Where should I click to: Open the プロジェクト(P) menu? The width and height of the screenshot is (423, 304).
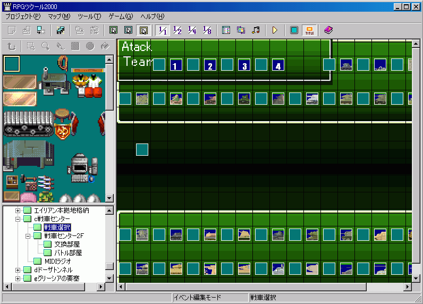[x=23, y=16]
